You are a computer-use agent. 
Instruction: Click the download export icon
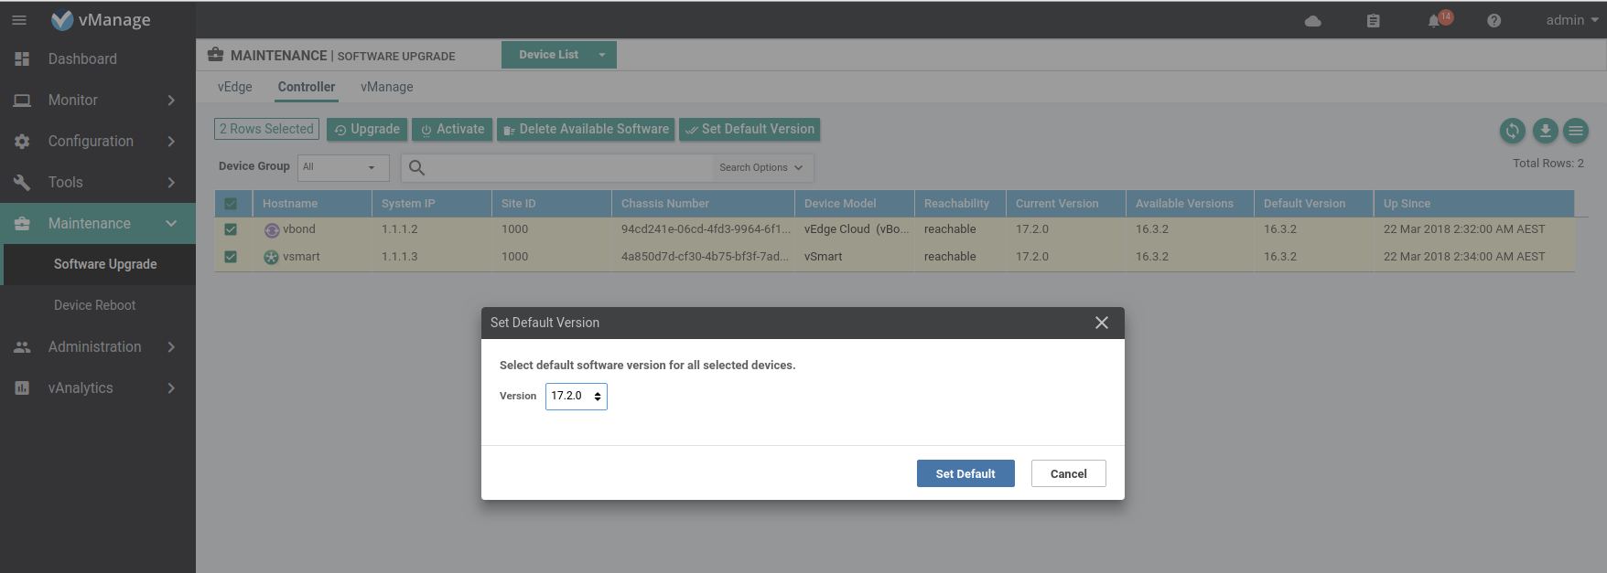[x=1545, y=132]
